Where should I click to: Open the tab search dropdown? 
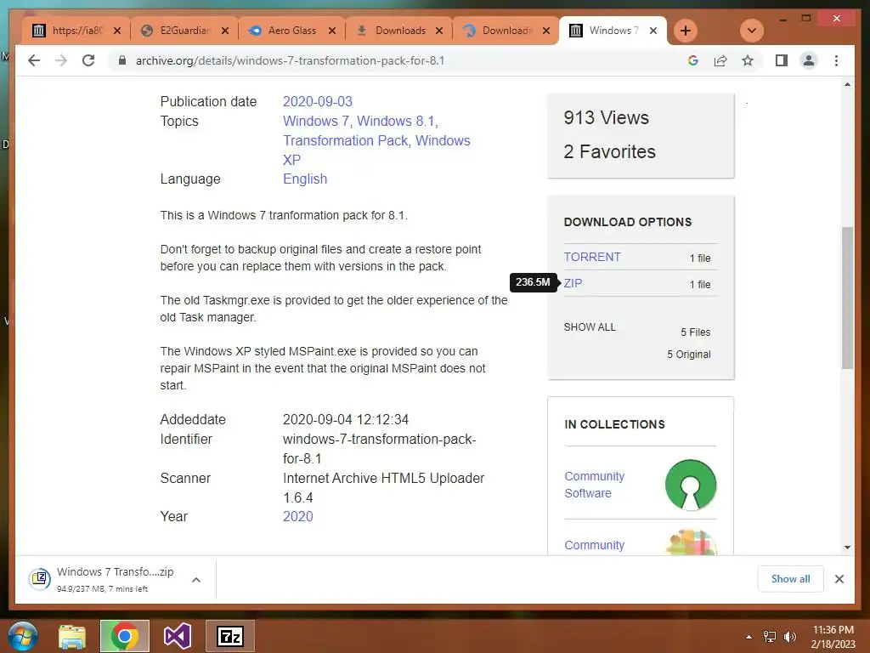tap(752, 31)
